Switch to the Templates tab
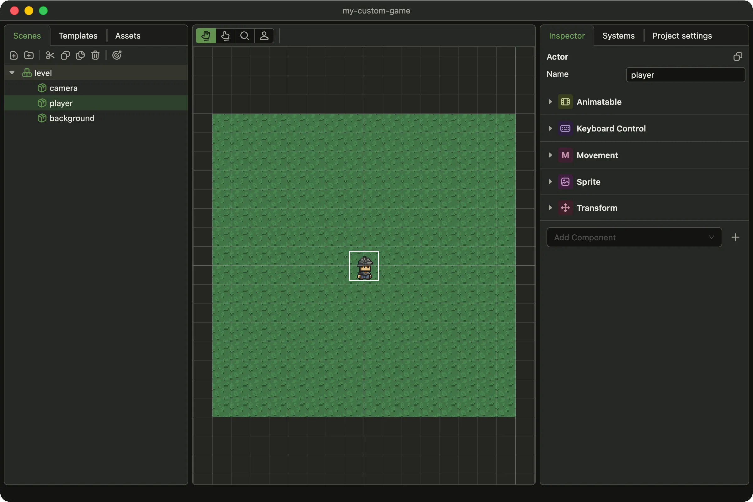The width and height of the screenshot is (753, 502). pos(78,35)
